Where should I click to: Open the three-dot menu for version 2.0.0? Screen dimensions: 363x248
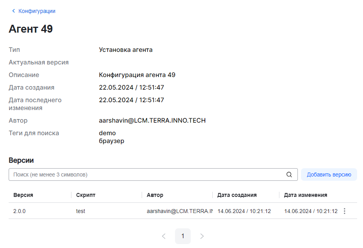(345, 211)
